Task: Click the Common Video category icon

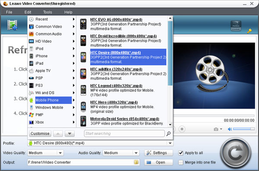Action: 31,27
